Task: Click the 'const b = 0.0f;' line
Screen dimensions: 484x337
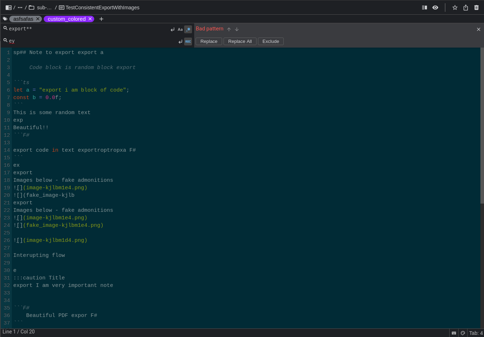Action: point(37,98)
